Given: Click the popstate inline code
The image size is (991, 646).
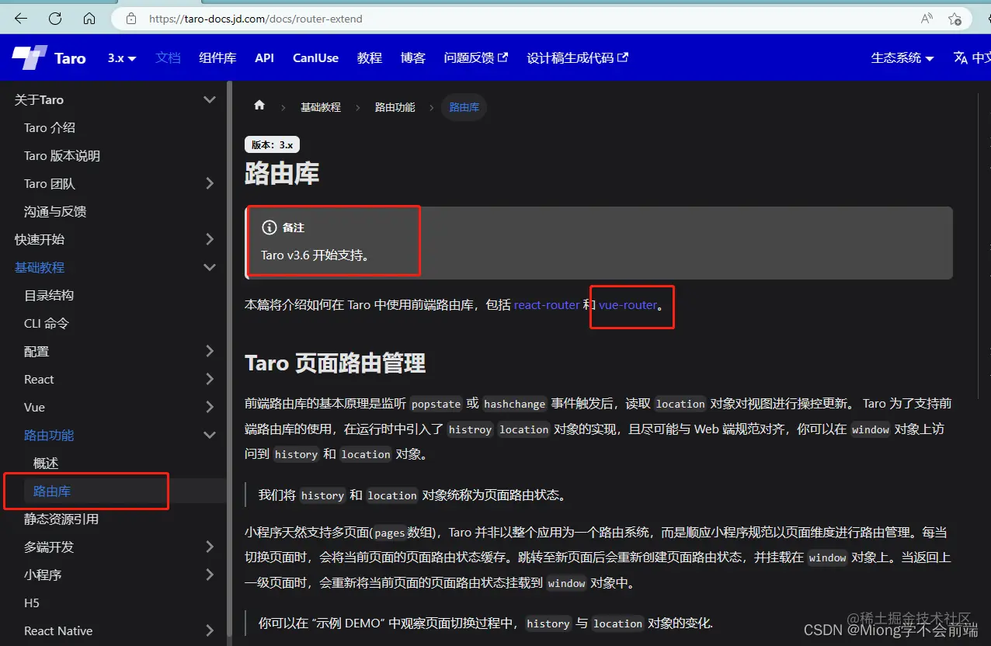Looking at the screenshot, I should pyautogui.click(x=436, y=404).
